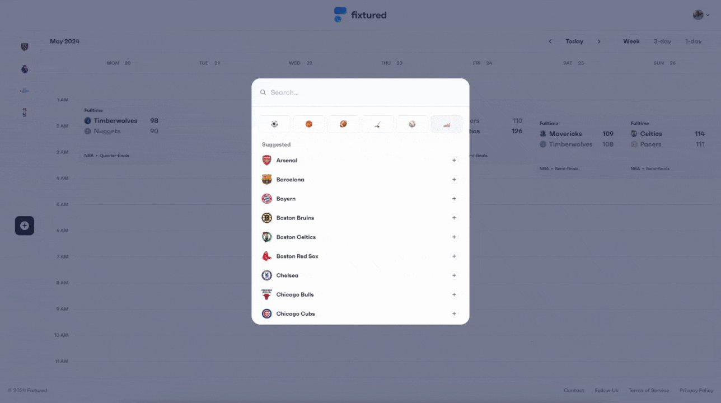The image size is (721, 403).
Task: Open Celtics vs Pacers game on Sunday
Action: 668,146
